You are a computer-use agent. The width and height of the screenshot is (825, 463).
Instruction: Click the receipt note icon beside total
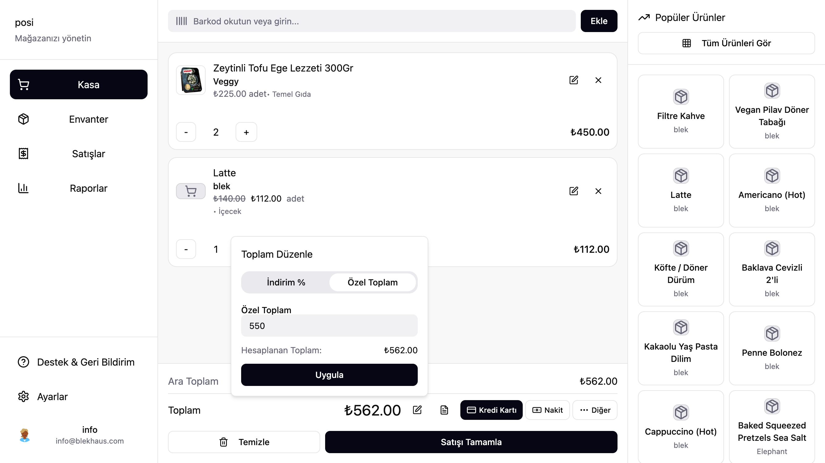click(444, 410)
